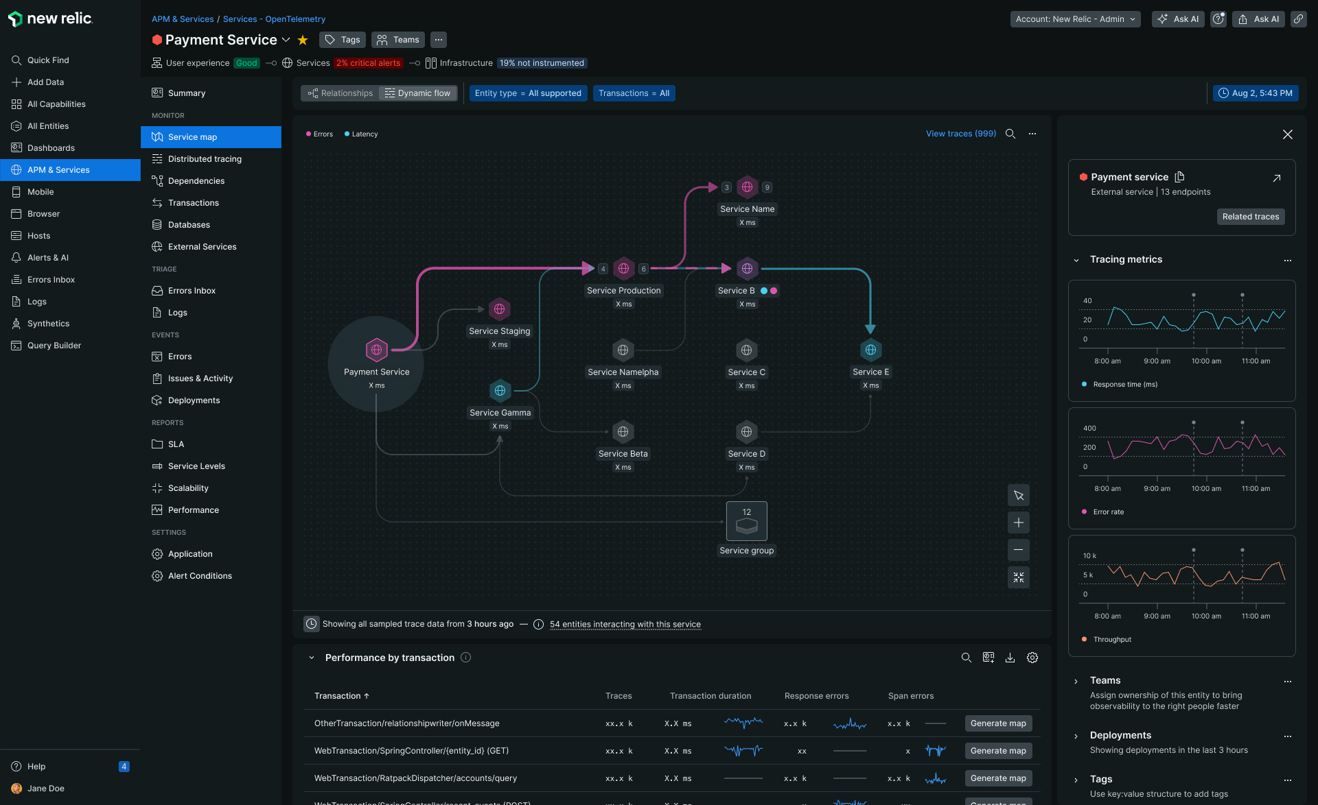This screenshot has height=805, width=1318.
Task: Search in Performance by transaction table
Action: [967, 658]
